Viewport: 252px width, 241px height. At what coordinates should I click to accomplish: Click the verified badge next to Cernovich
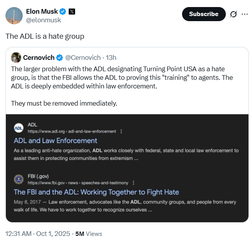(x=59, y=58)
